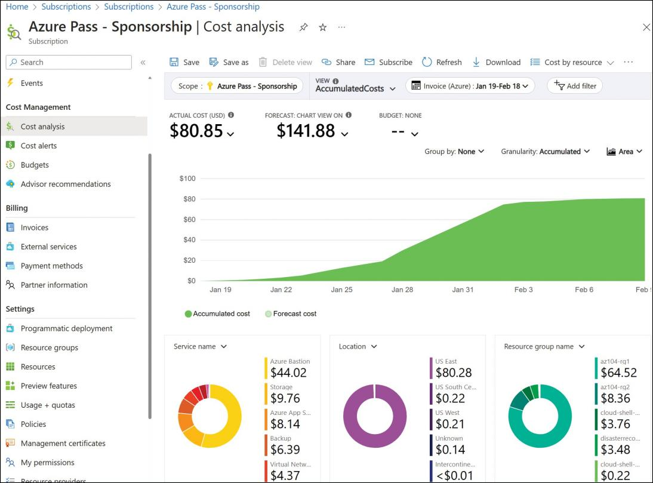The height and width of the screenshot is (483, 653).
Task: Open Cost by resource dropdown
Action: point(572,62)
